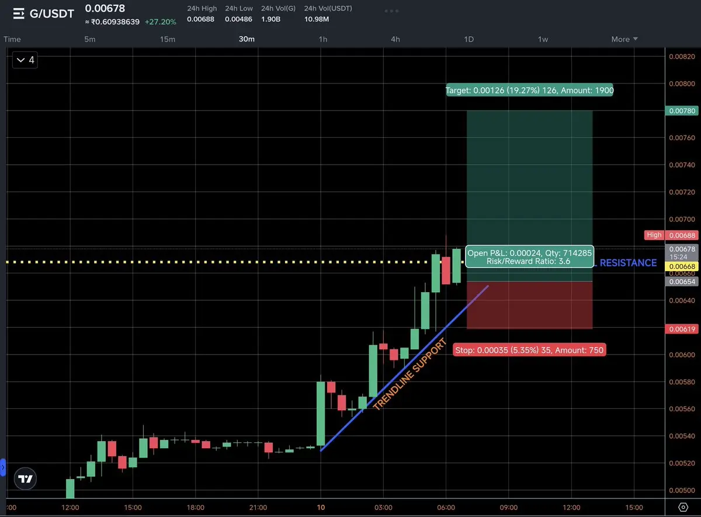The height and width of the screenshot is (517, 701).
Task: Click the 12:00 time label under the first green candle
Action: tap(70, 507)
